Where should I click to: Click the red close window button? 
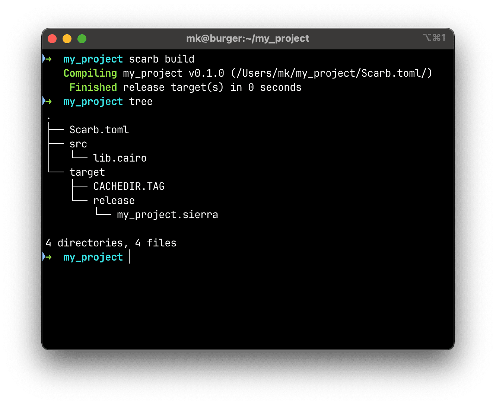(x=52, y=39)
